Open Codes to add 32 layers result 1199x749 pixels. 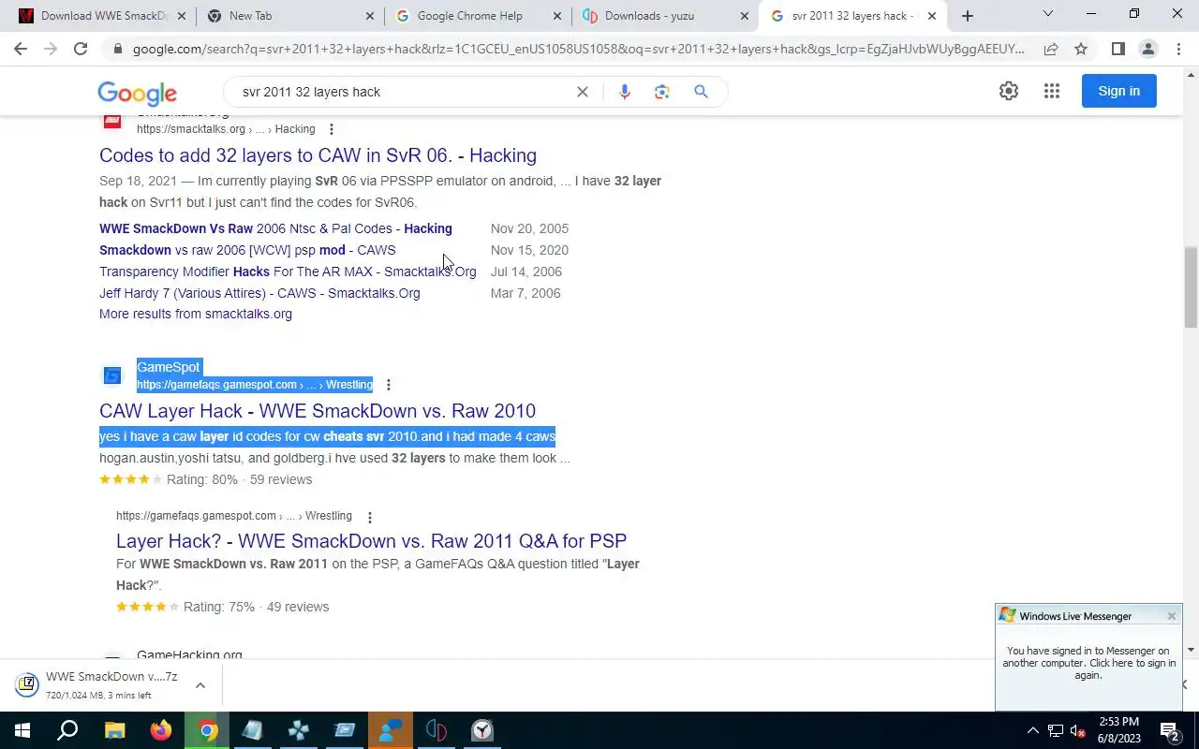(318, 155)
